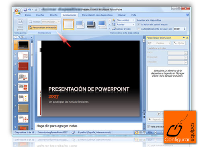Save the presentation with the floppy icon
The height and width of the screenshot is (147, 201).
click(25, 10)
